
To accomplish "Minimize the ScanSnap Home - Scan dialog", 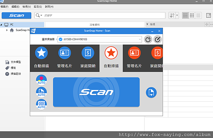I will [152, 31].
